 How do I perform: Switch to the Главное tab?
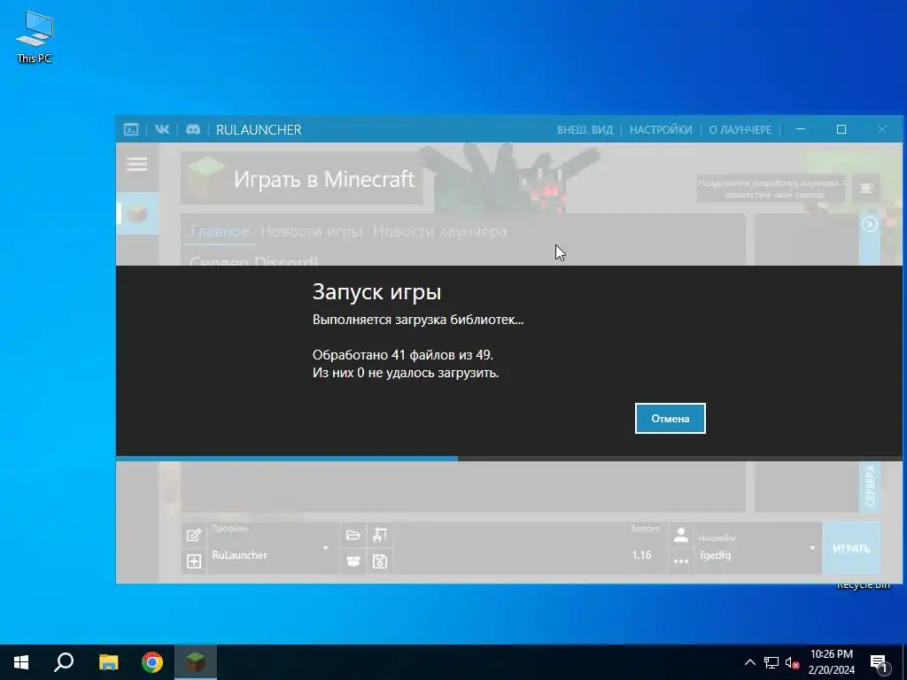tap(220, 231)
